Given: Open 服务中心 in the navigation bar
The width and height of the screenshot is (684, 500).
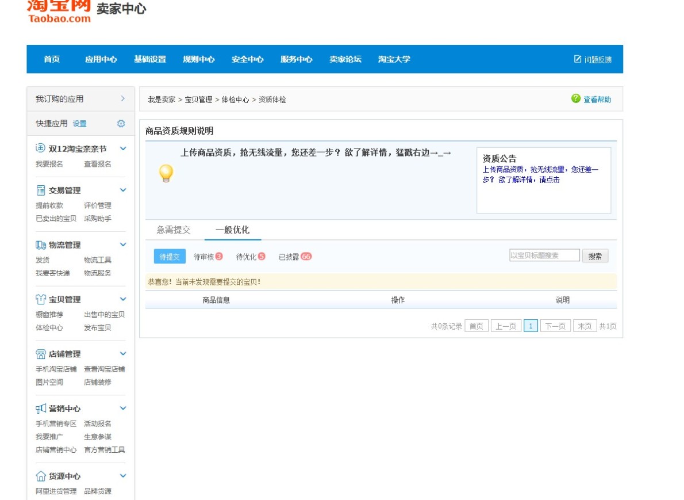Looking at the screenshot, I should click(x=296, y=59).
